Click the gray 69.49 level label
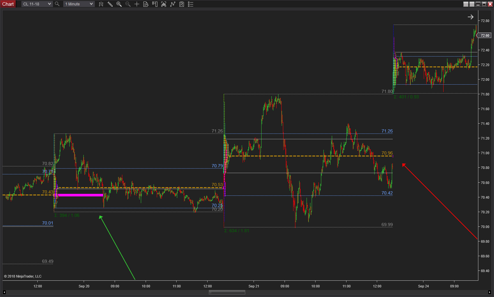 point(48,261)
